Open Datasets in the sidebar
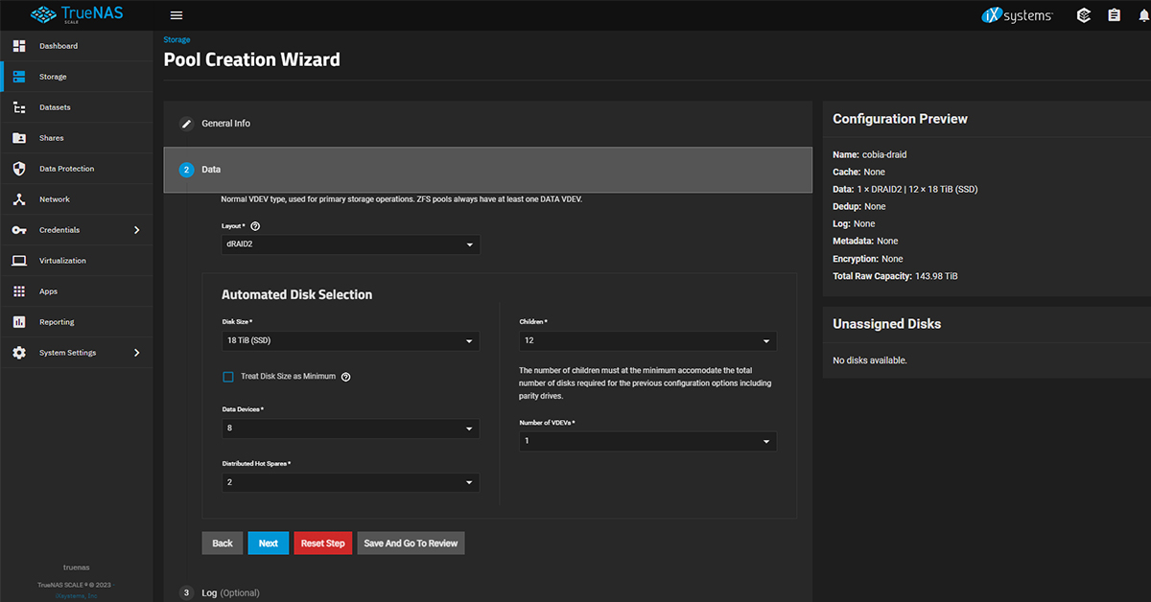 coord(55,107)
